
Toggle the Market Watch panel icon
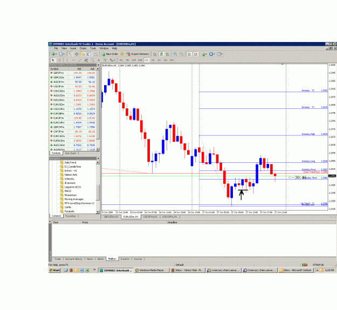pyautogui.click(x=70, y=54)
